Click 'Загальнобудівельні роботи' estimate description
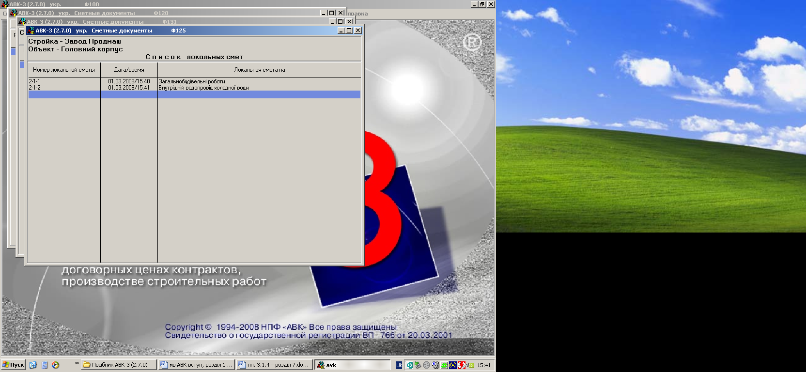The width and height of the screenshot is (806, 372). coord(192,81)
